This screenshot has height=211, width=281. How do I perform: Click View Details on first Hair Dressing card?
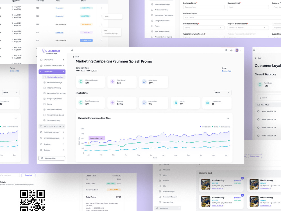[217, 188]
